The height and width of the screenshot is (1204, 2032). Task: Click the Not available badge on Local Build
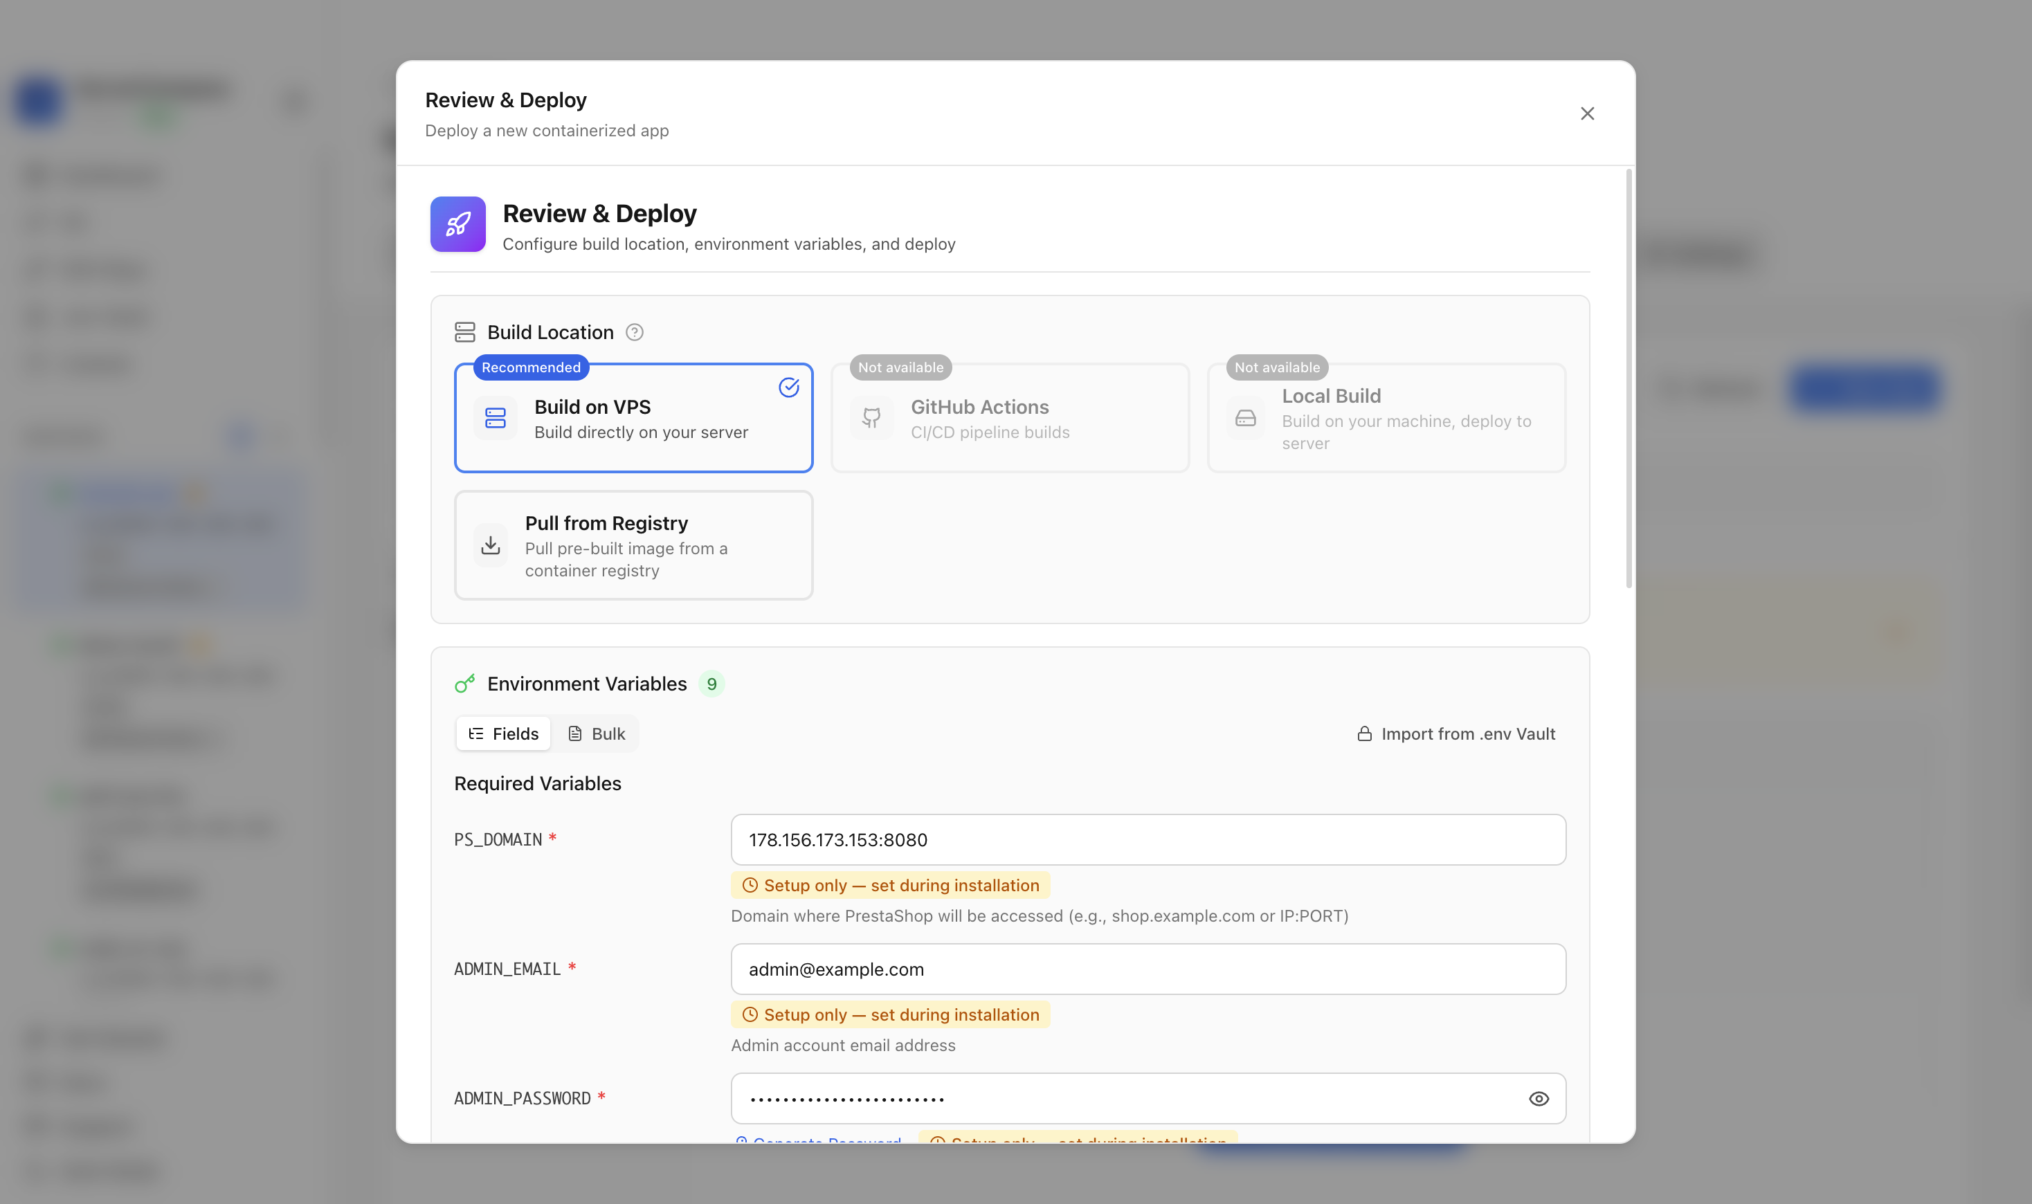coord(1278,367)
